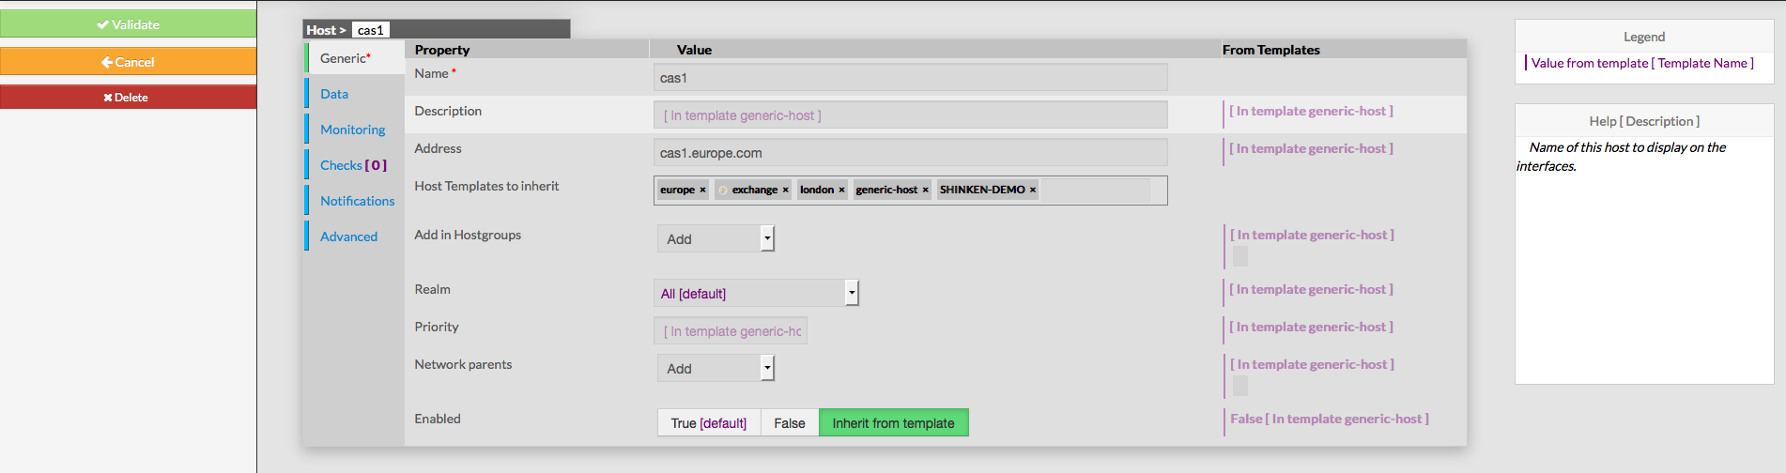Image resolution: width=1786 pixels, height=473 pixels.
Task: Open the Notifications tab
Action: tap(357, 201)
